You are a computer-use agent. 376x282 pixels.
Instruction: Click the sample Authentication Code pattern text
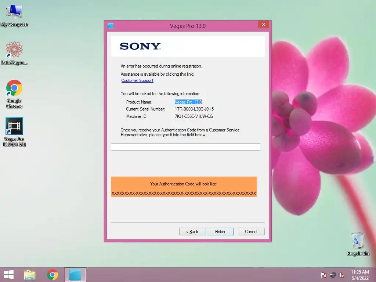pos(184,193)
